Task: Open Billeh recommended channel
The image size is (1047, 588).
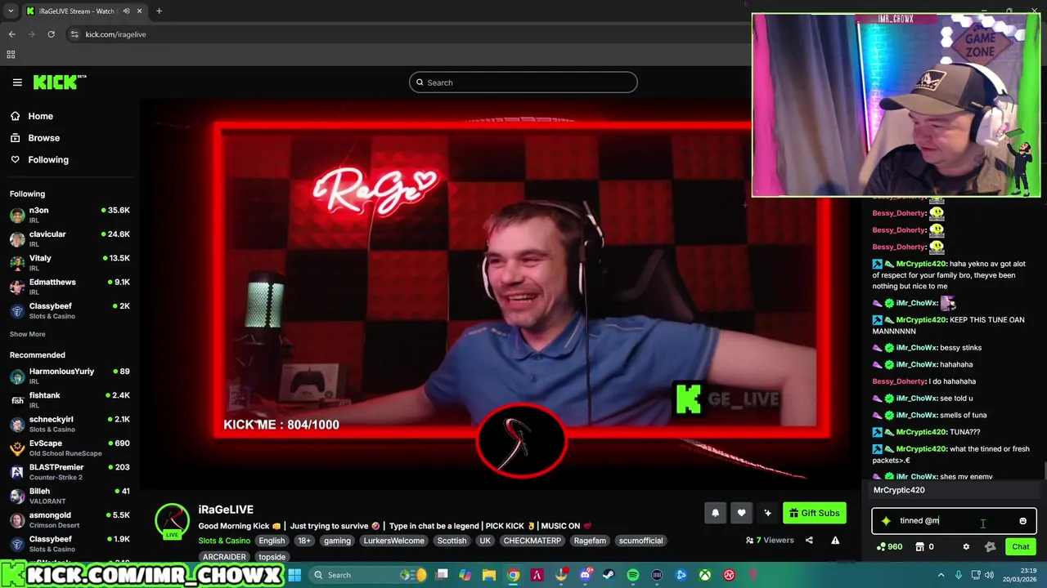Action: 70,496
